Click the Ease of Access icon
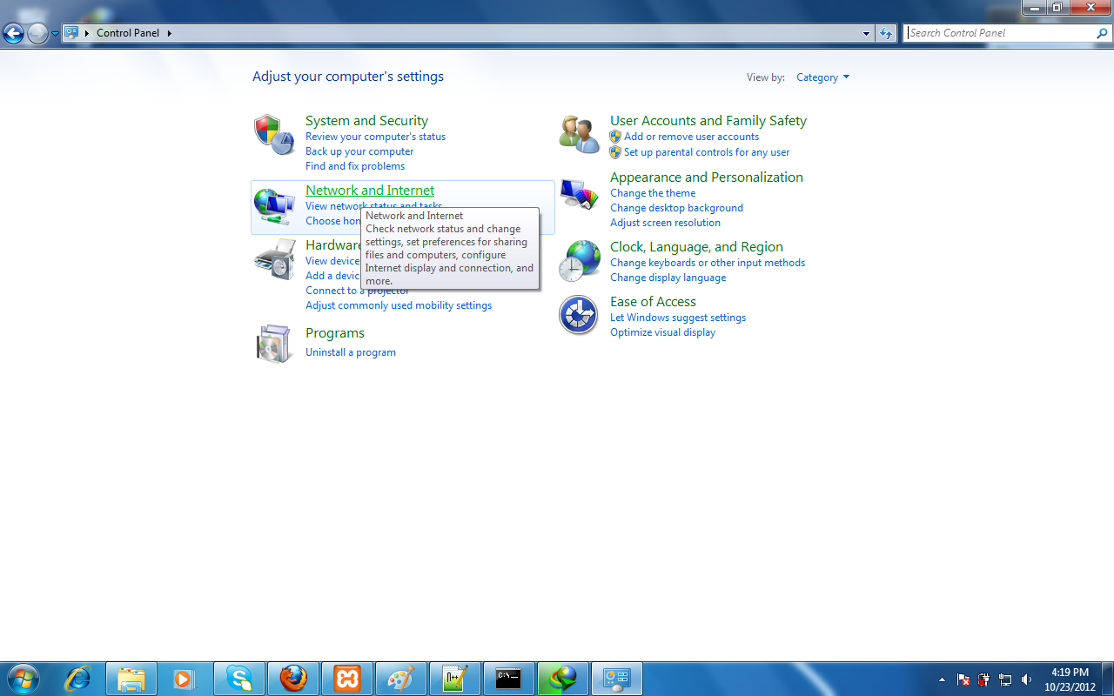1114x696 pixels. tap(579, 316)
